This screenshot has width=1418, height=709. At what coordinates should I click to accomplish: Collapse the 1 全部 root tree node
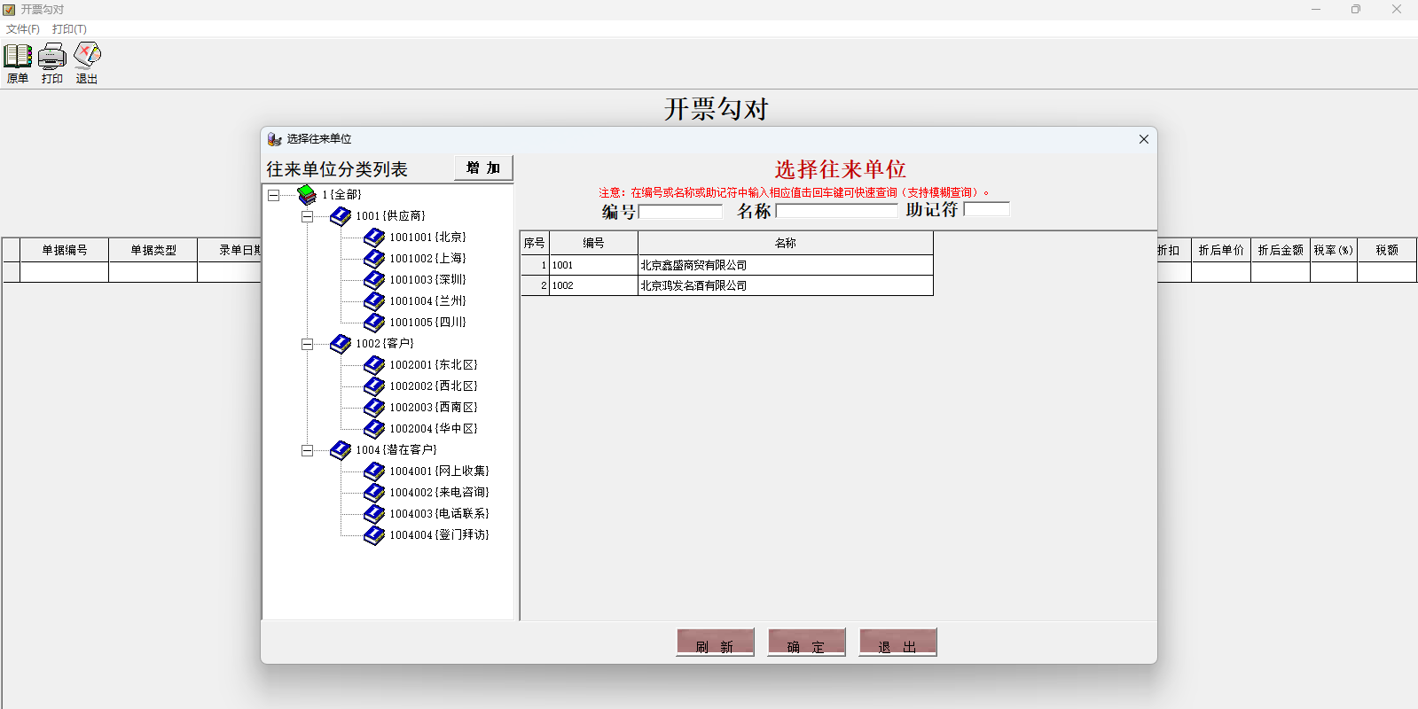coord(274,195)
